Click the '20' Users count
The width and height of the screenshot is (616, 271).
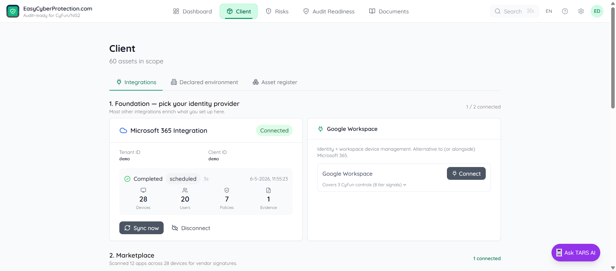tap(185, 199)
